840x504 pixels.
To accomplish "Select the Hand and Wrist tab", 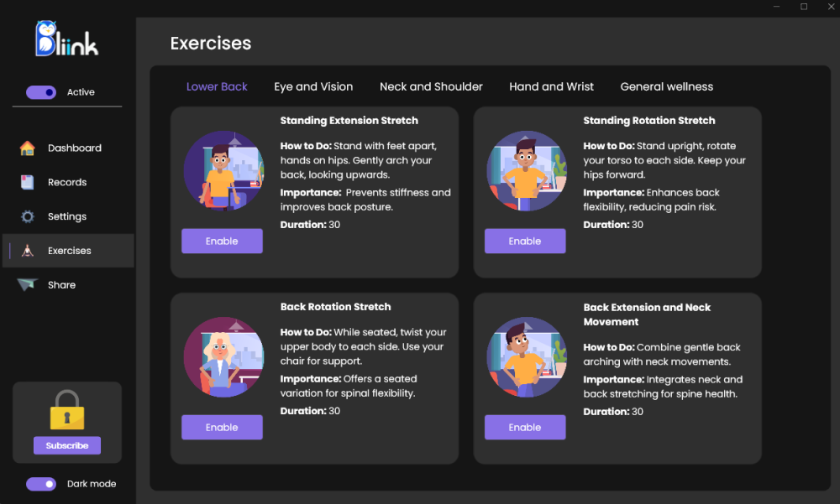I will [551, 86].
